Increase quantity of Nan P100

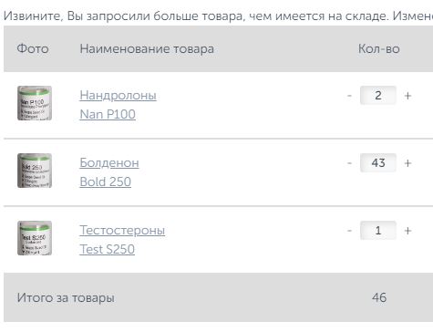point(407,96)
